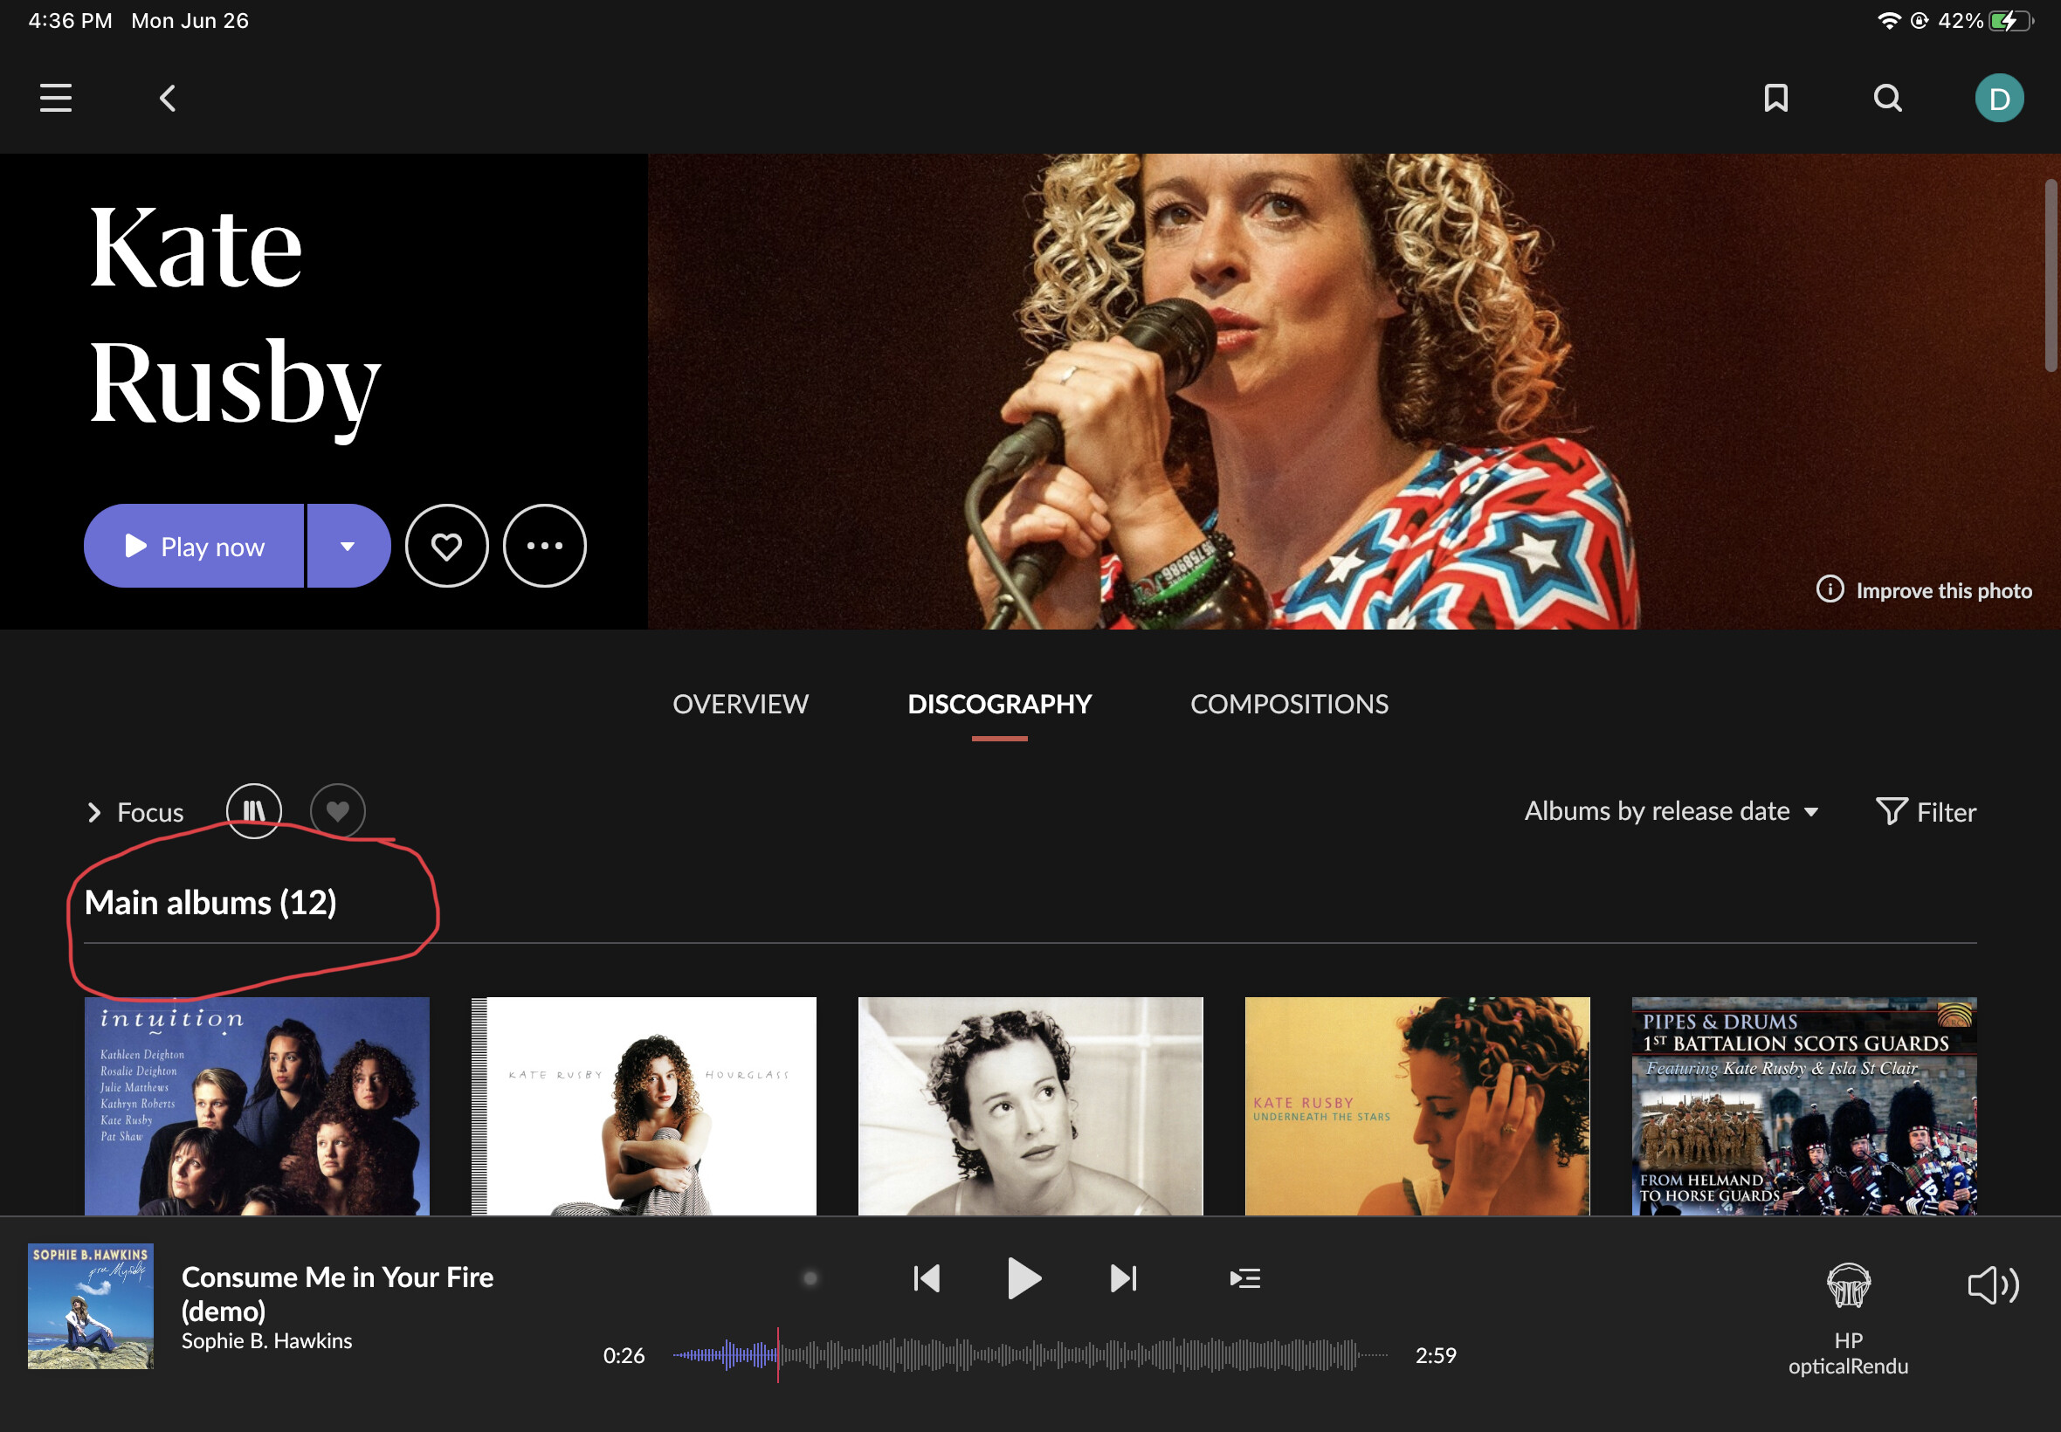This screenshot has width=2061, height=1432.
Task: Click the info icon beside Improve this photo
Action: 1830,589
